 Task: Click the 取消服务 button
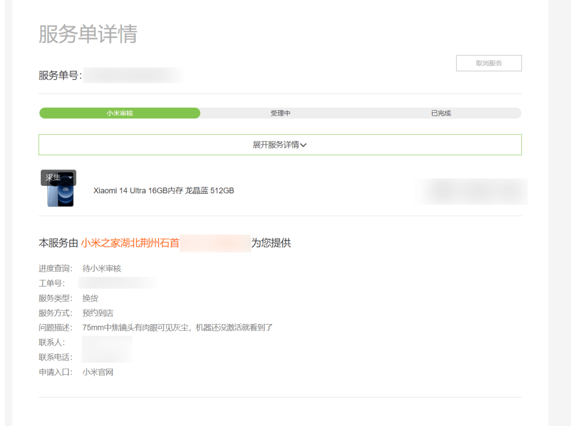click(x=489, y=63)
